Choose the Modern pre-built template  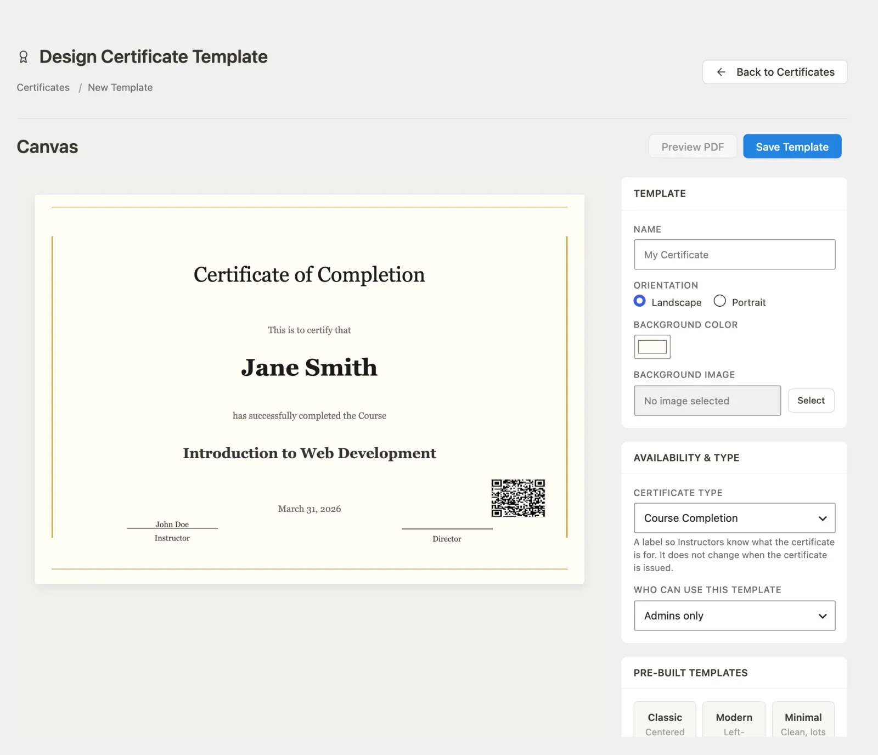coord(734,720)
